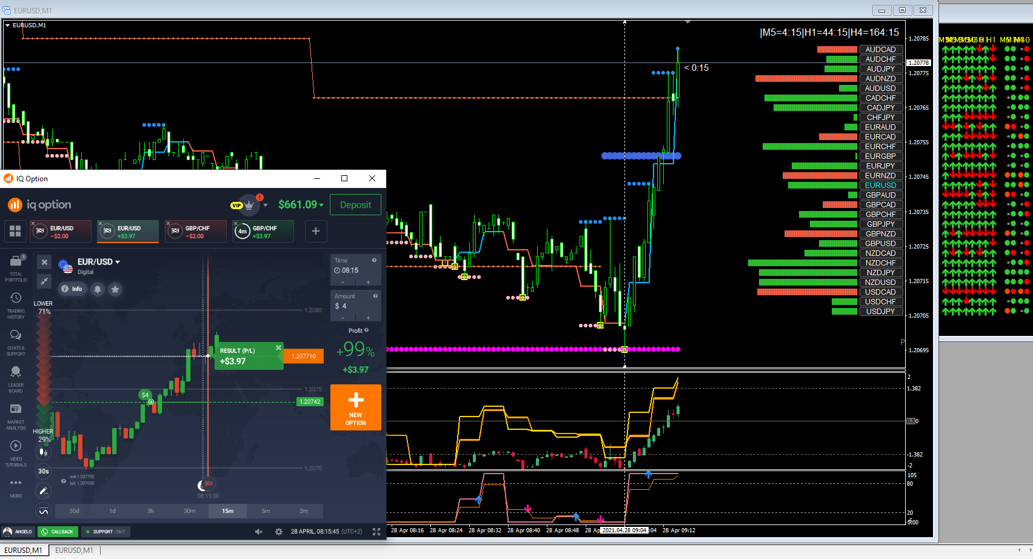Increase expiry Time with plus
This screenshot has width=1033, height=559.
pyautogui.click(x=368, y=282)
